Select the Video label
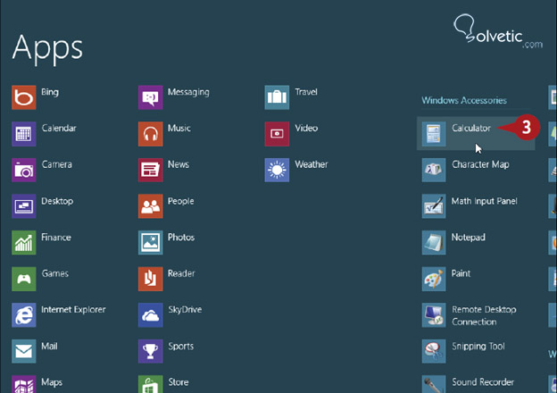Viewport: 557px width, 393px height. point(306,129)
